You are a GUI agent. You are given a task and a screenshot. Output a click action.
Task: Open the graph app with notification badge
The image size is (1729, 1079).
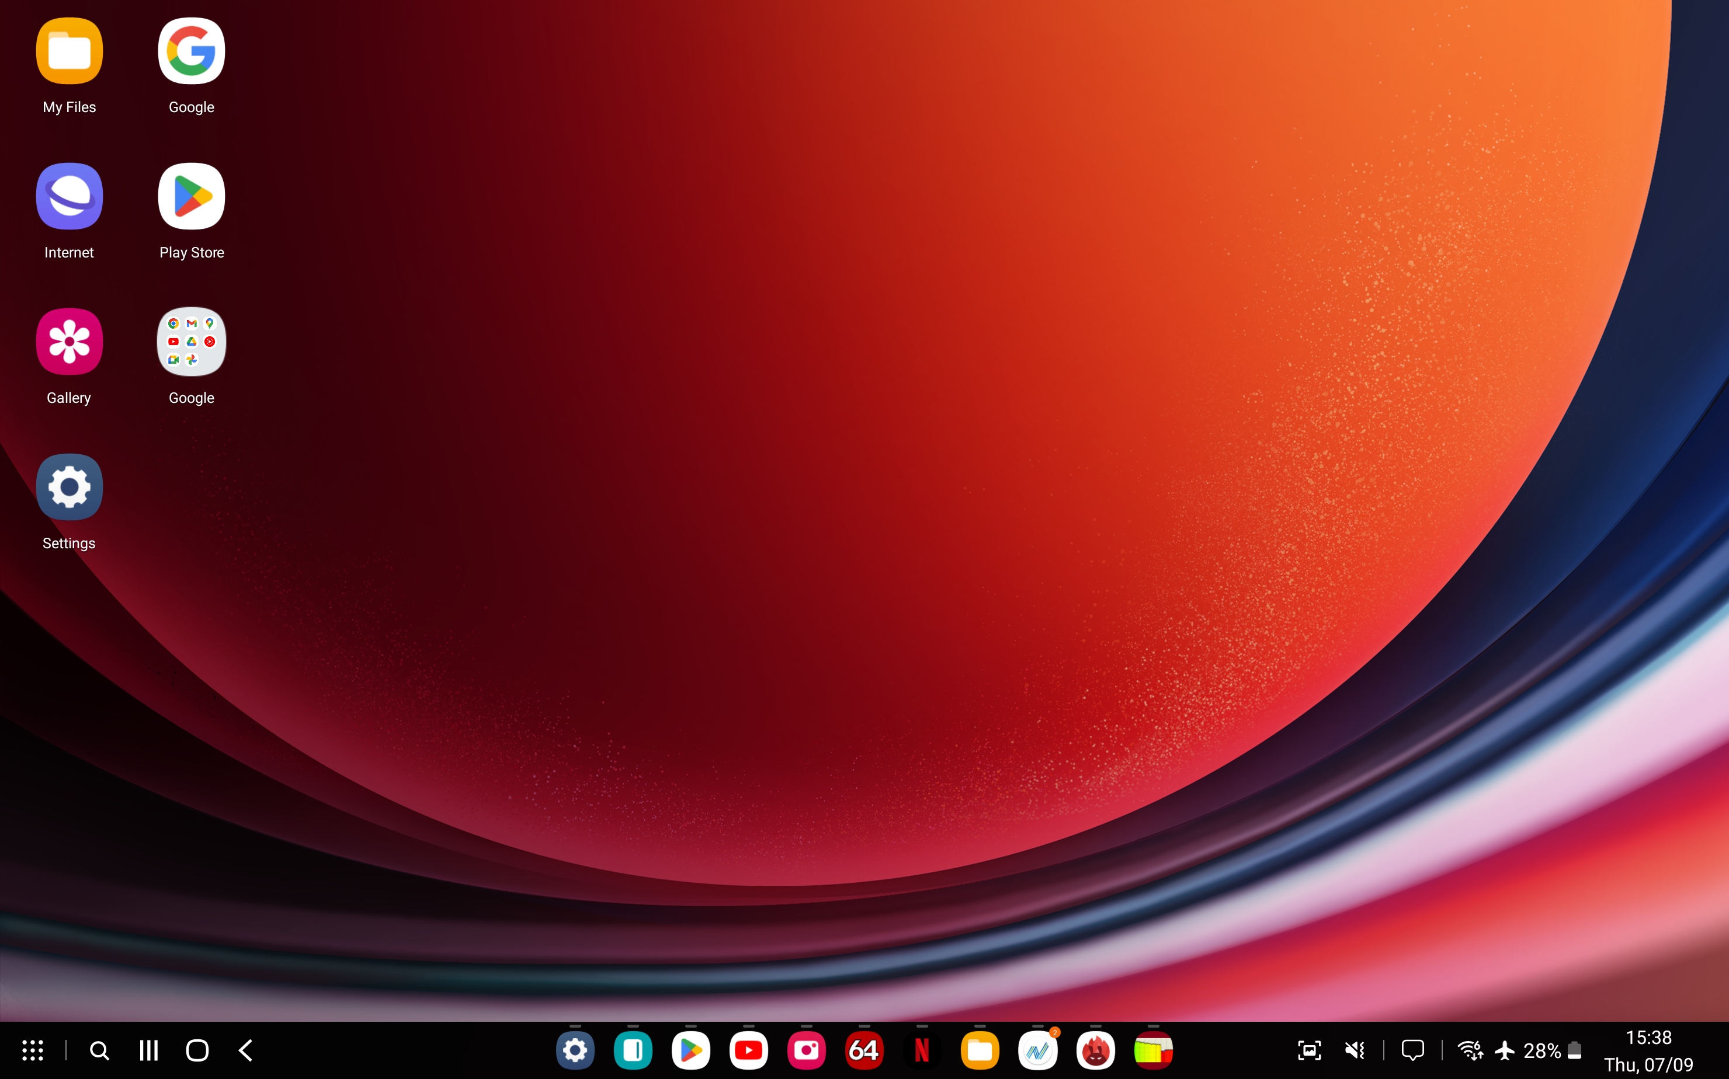tap(1038, 1050)
